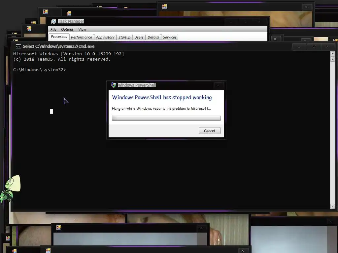
Task: Click the cmd.exe scrollbar up arrow
Action: 333,53
